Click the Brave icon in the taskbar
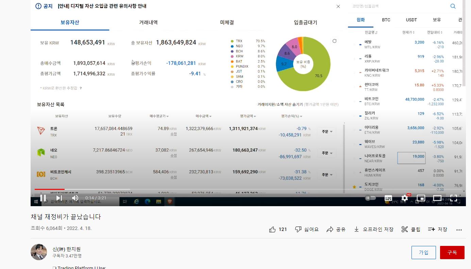This screenshot has height=269, width=471. [x=169, y=201]
